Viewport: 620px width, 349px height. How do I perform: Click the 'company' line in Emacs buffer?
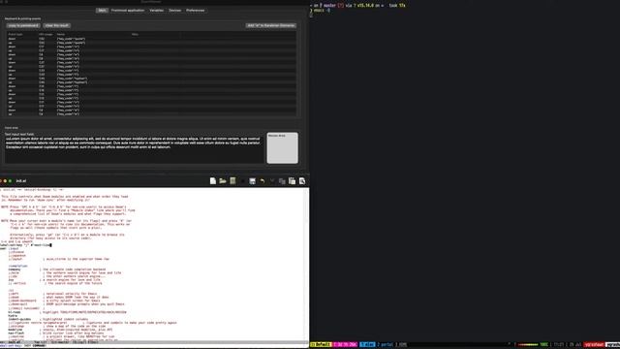coord(57,270)
